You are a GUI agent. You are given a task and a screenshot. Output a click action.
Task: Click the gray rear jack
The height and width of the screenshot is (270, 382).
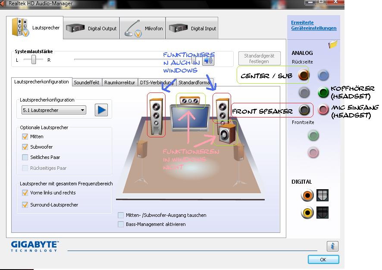click(304, 92)
